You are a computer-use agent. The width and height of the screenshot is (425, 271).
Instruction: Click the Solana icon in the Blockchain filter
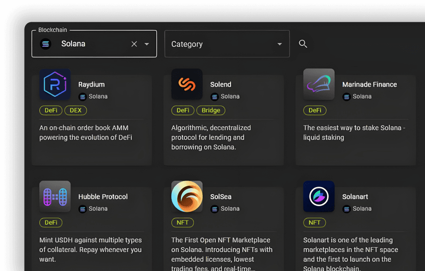point(45,44)
